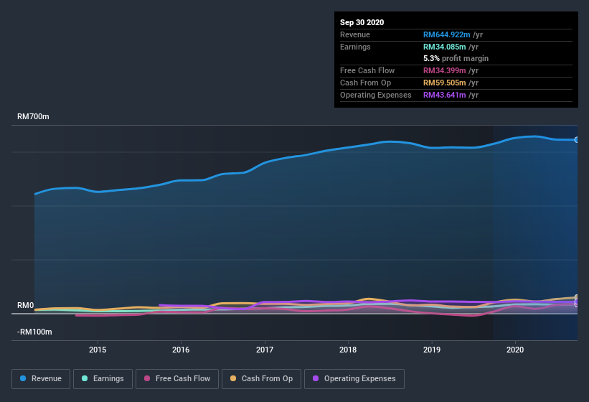Select the 2016 x-axis label
Viewport: 589px width, 402px height.
click(181, 350)
